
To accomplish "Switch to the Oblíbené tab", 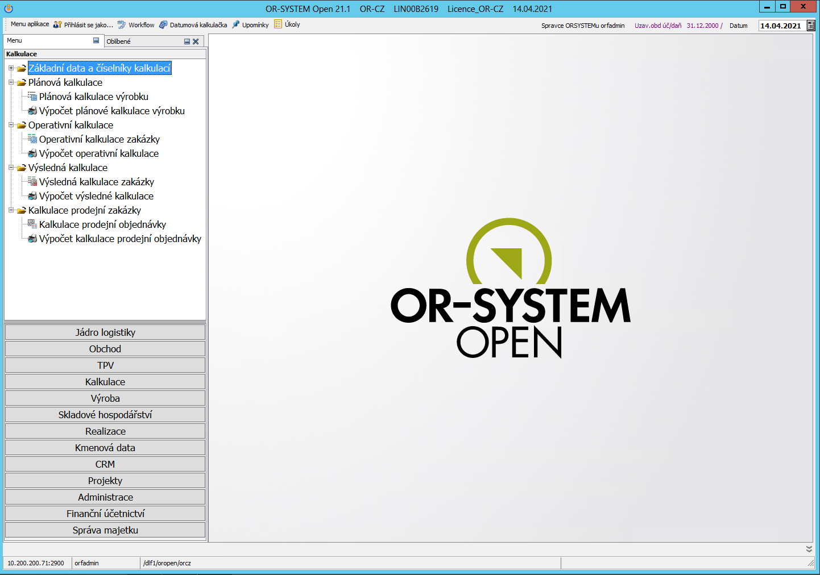I will pyautogui.click(x=119, y=41).
